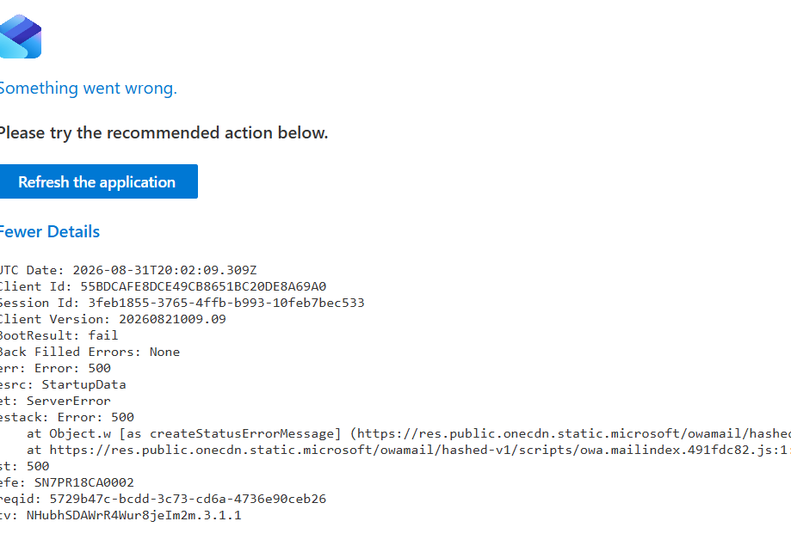Click the 'Something went wrong.' heading
791x552 pixels.
pyautogui.click(x=89, y=89)
